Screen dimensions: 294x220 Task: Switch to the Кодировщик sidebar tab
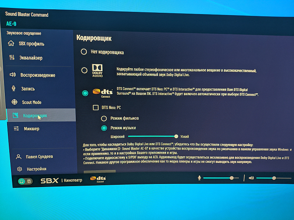point(35,115)
